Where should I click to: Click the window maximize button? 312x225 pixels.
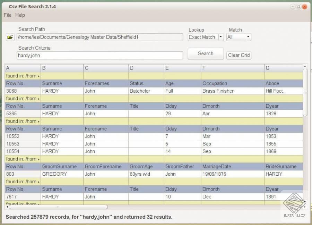(298, 7)
